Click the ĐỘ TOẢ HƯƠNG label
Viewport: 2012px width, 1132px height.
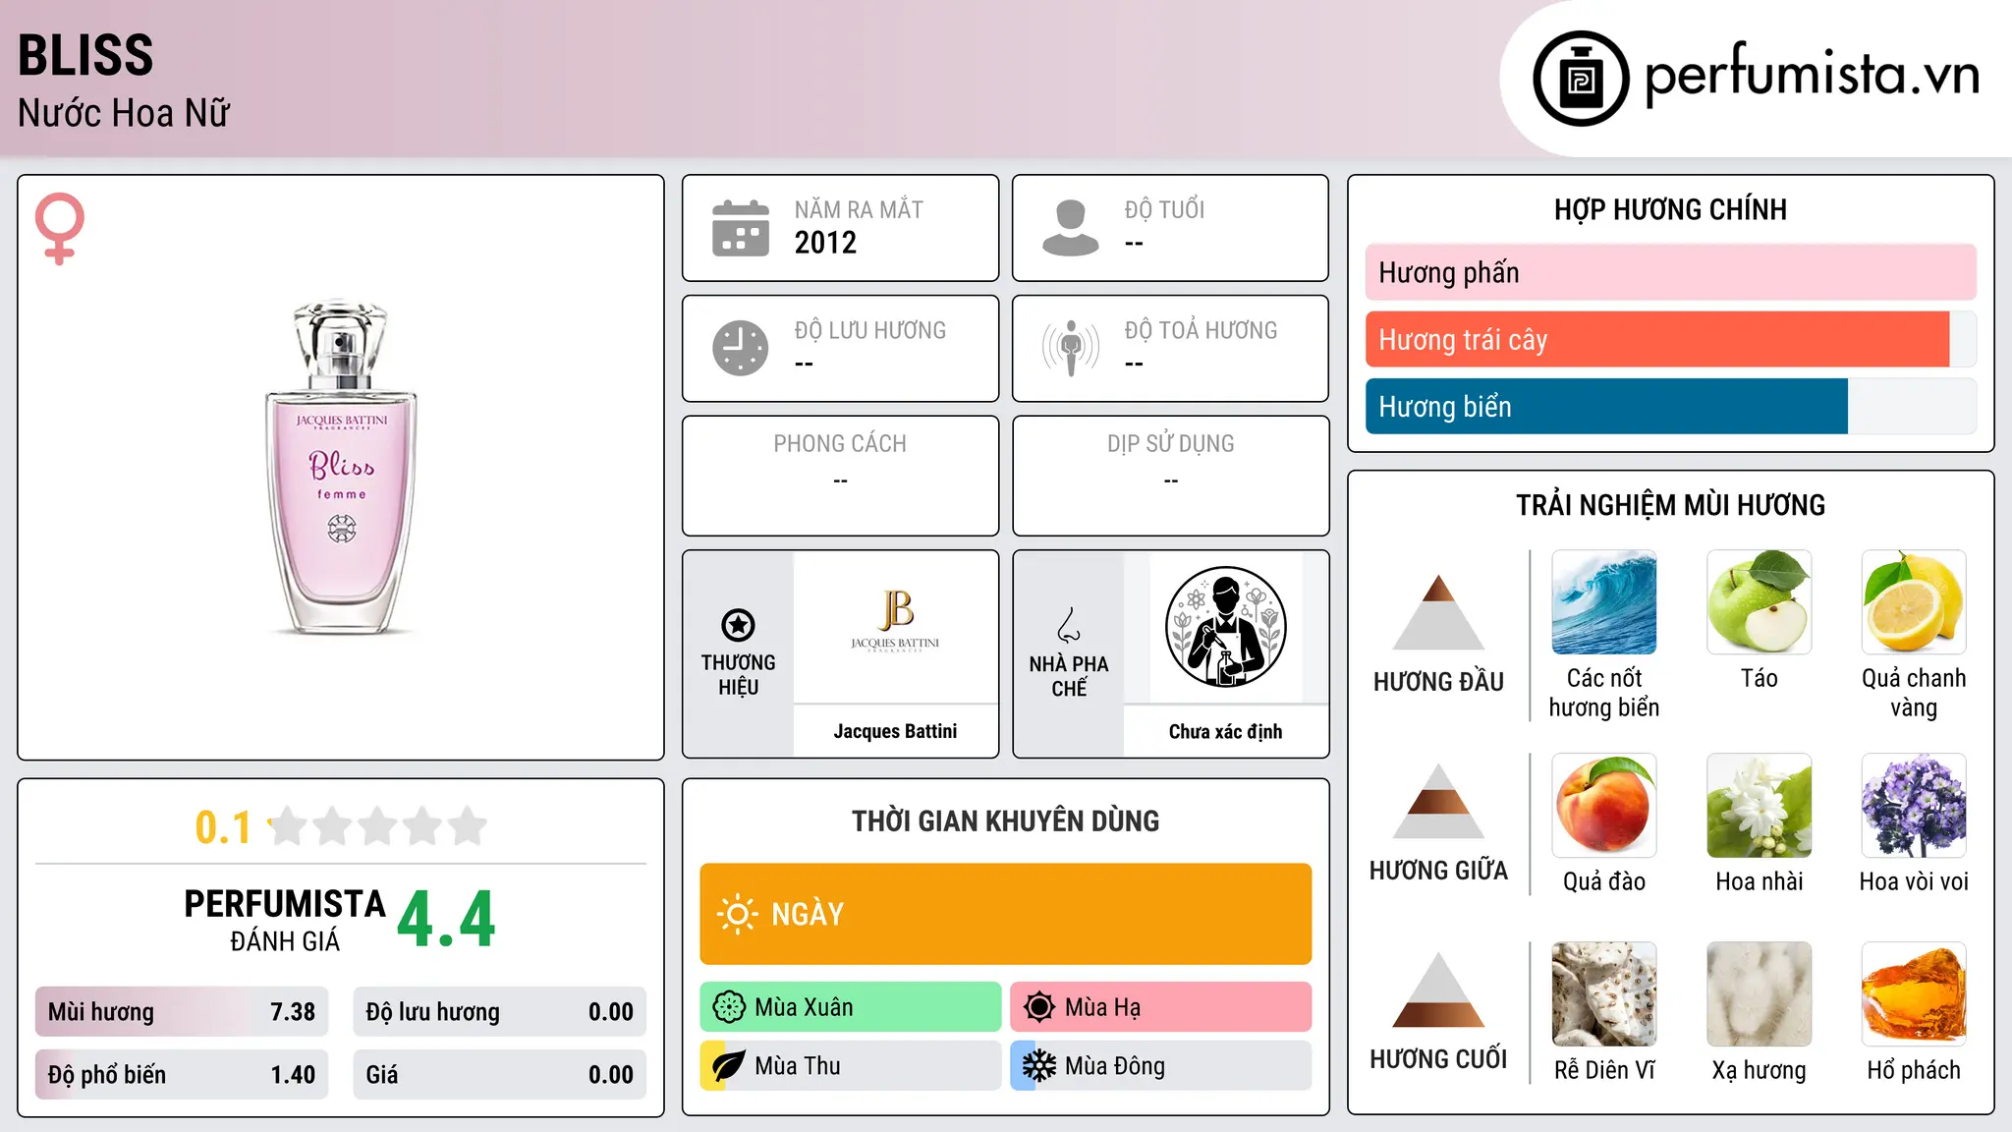coord(1201,330)
